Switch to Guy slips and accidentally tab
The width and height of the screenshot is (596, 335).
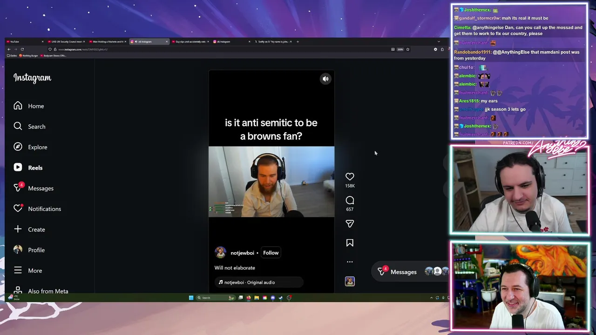[190, 41]
